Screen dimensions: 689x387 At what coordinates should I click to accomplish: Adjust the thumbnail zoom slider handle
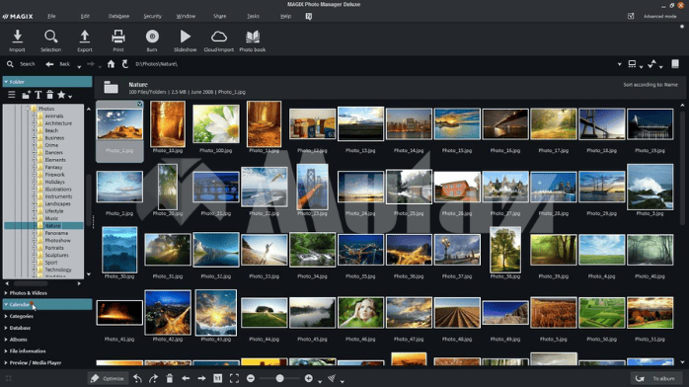click(x=279, y=378)
